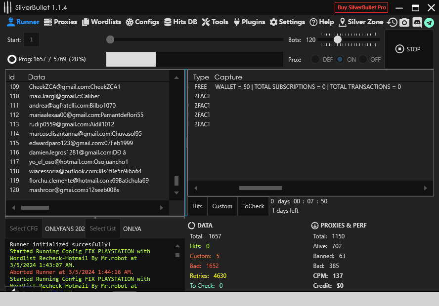Screen dimensions: 439x306
Task: Click the Capture panel scroll-right arrow
Action: click(426, 188)
